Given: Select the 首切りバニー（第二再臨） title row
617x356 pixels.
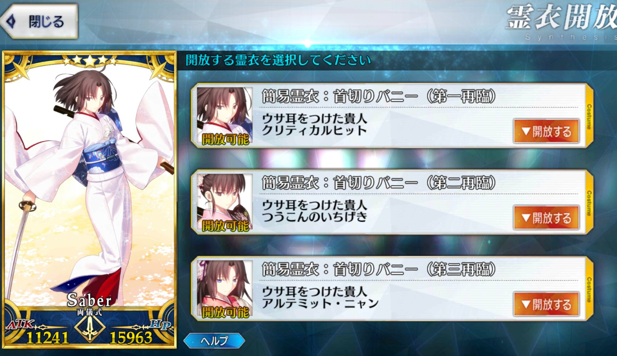Looking at the screenshot, I should pos(379,183).
